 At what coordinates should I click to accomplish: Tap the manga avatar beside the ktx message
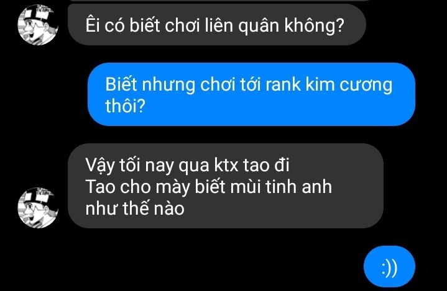coord(38,208)
